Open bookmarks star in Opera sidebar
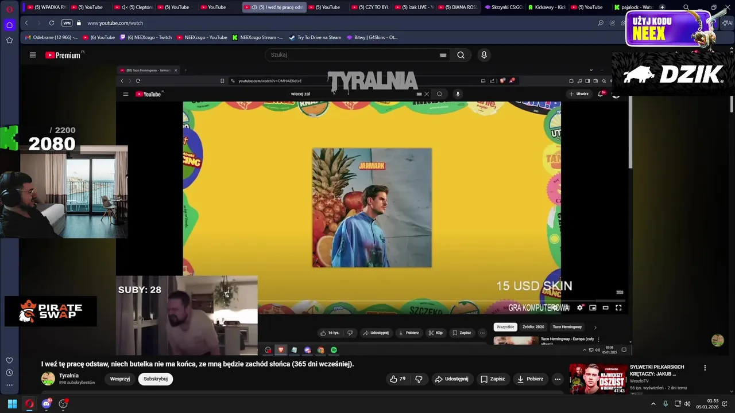 tap(9, 40)
